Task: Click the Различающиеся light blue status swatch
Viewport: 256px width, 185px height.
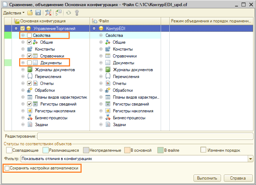Action: coord(45,150)
